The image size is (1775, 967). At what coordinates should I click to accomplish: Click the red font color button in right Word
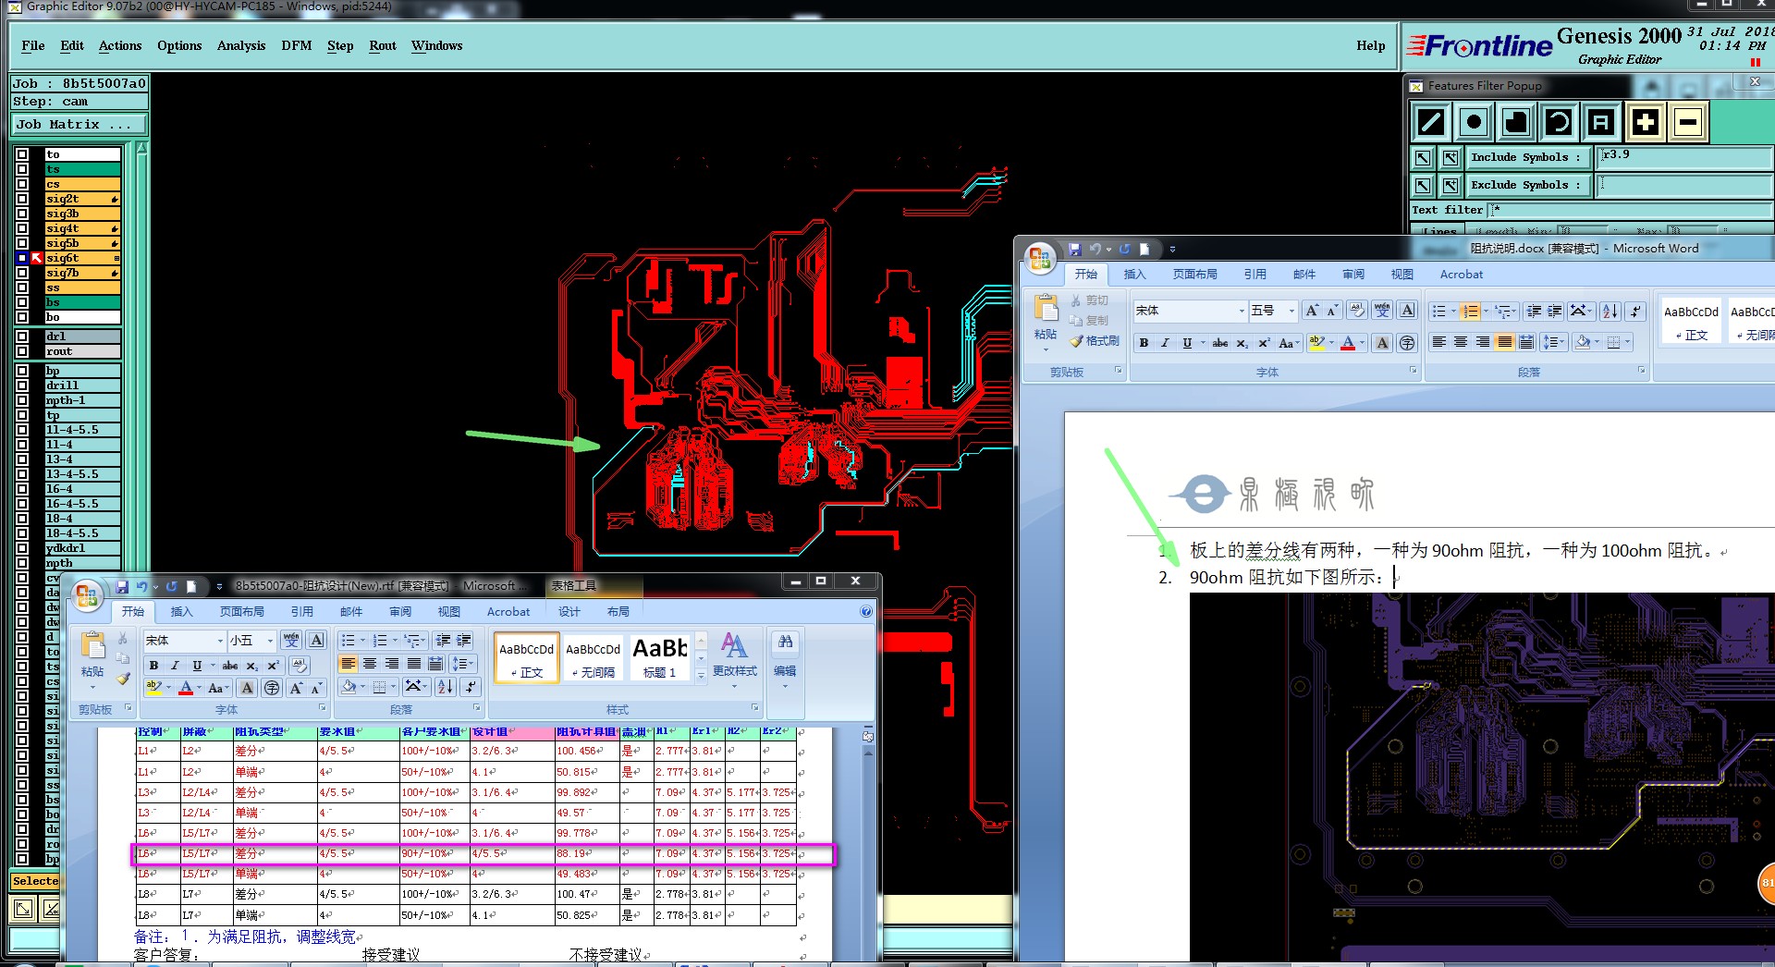pyautogui.click(x=1348, y=343)
